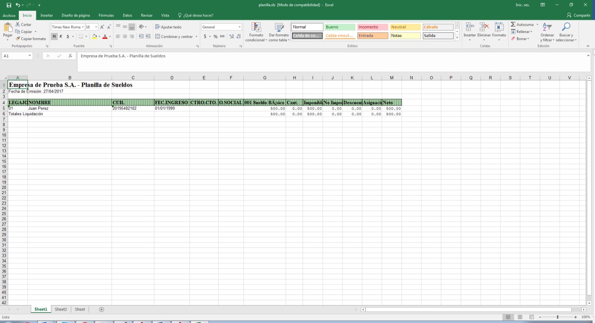Apply the Bueno cell style
595x323 pixels.
pos(339,27)
